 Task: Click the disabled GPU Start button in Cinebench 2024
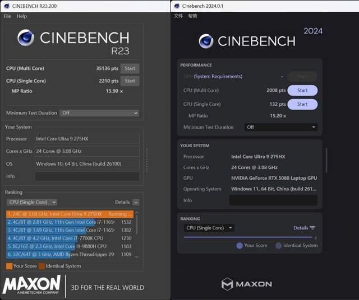[302, 76]
